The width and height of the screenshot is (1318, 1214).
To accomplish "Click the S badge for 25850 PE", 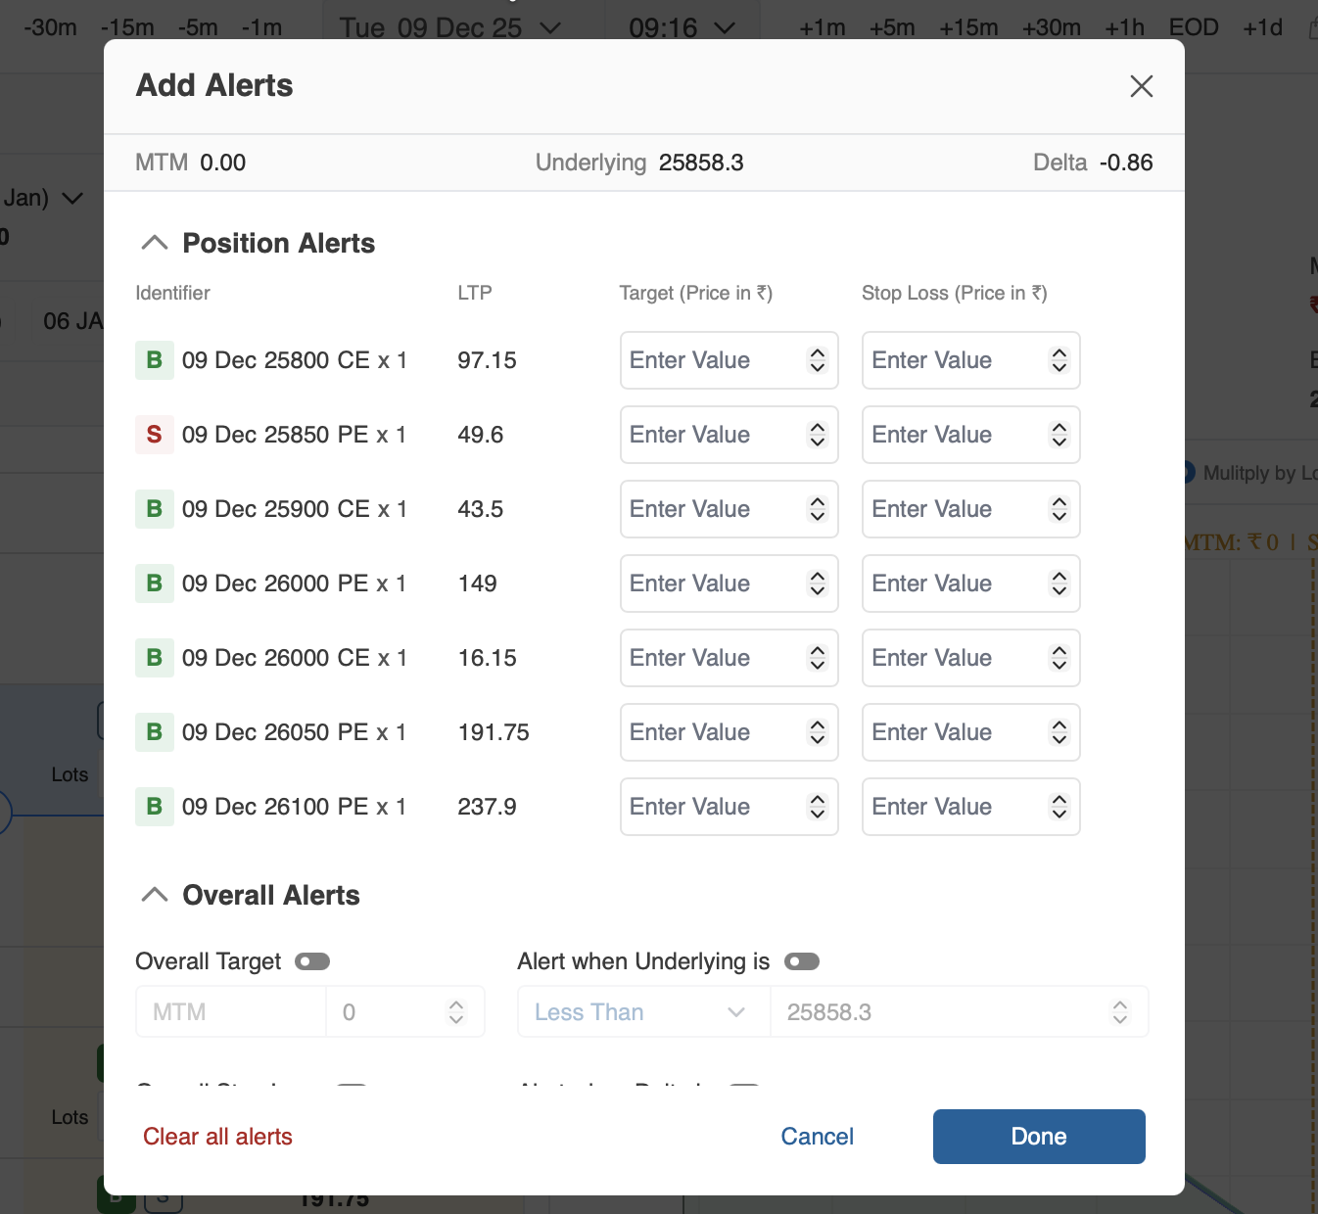I will [x=154, y=435].
